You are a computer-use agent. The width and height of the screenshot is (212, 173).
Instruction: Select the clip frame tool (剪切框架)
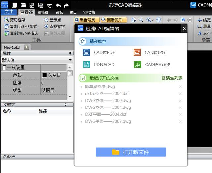click(15, 20)
